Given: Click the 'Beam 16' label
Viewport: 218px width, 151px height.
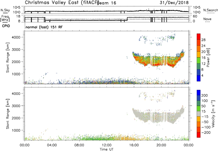Looking at the screenshot, I should tap(107, 3).
